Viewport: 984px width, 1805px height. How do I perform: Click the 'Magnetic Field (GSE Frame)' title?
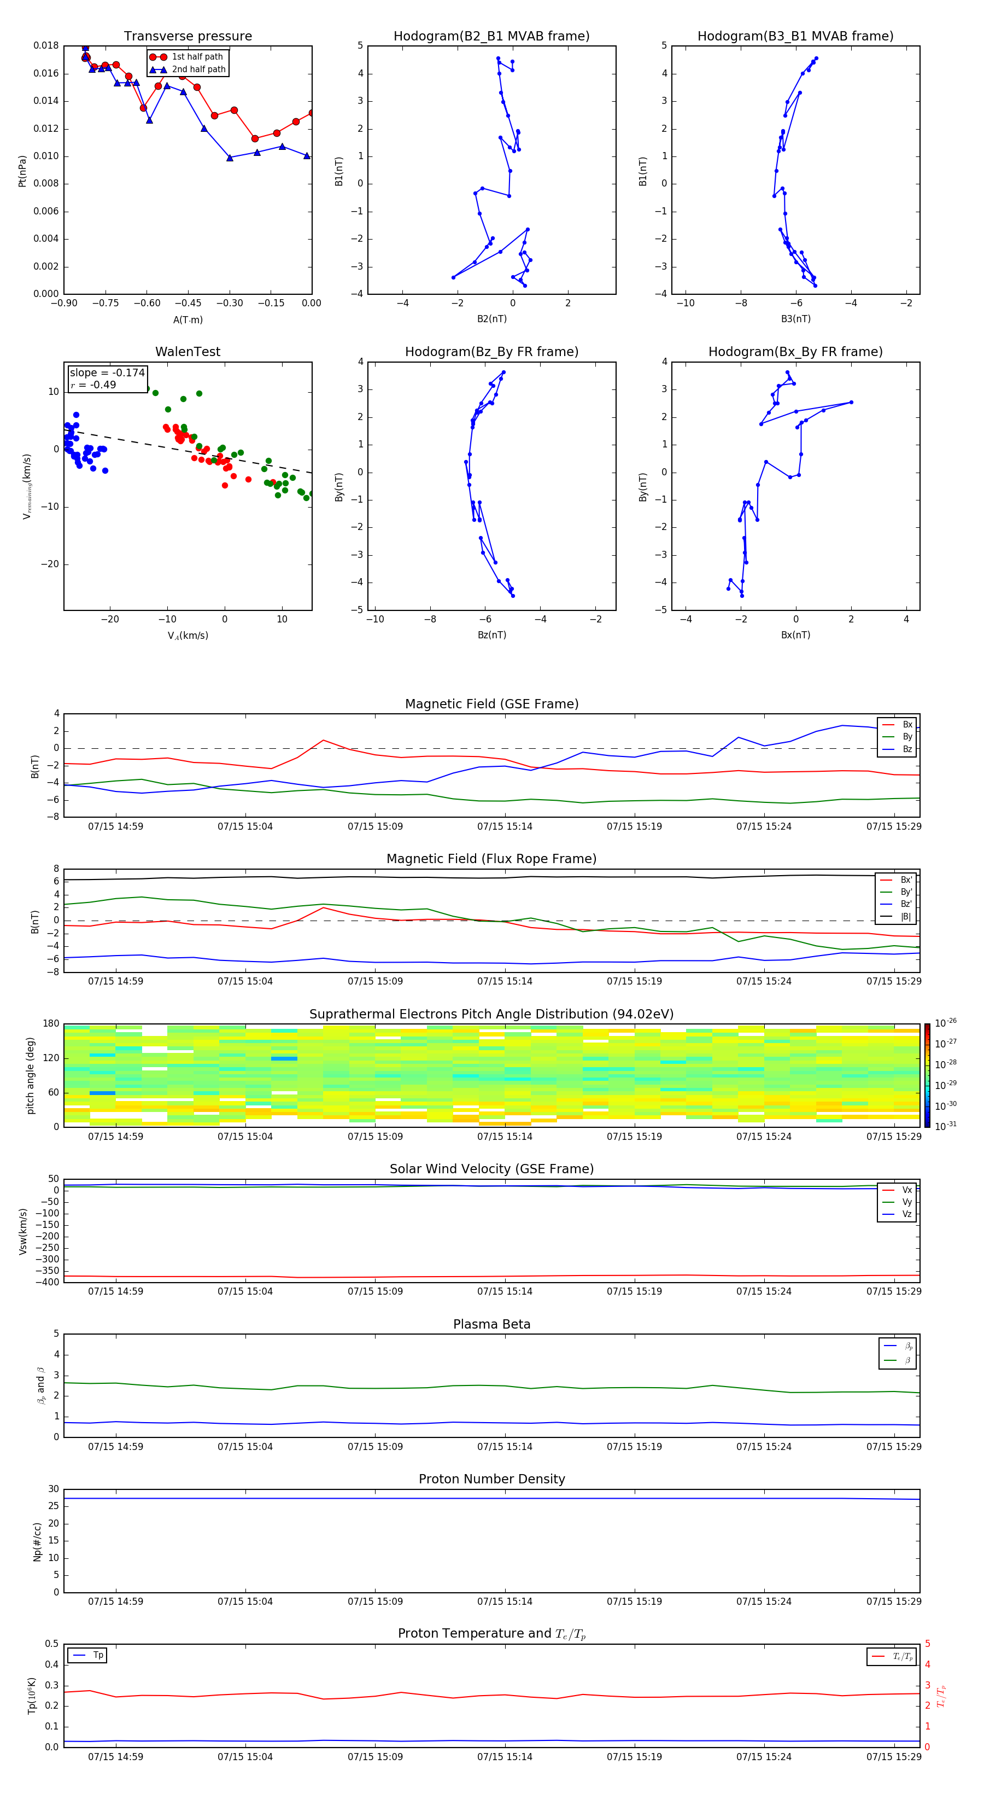[491, 704]
